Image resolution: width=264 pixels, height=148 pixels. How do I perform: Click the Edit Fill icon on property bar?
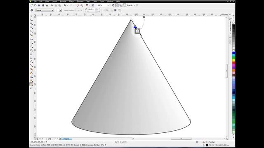32,10
